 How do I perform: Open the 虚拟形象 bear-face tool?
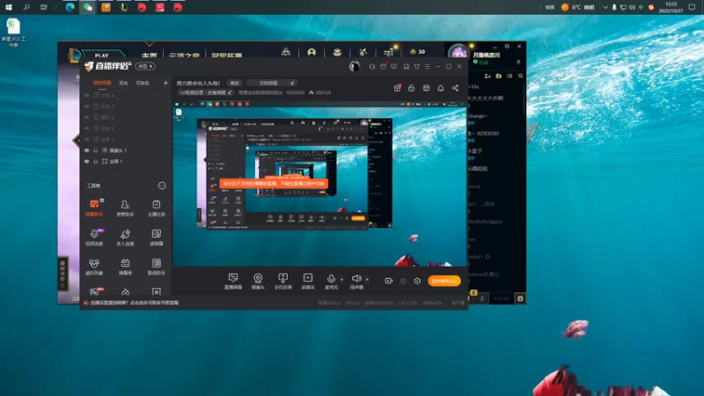pos(94,267)
